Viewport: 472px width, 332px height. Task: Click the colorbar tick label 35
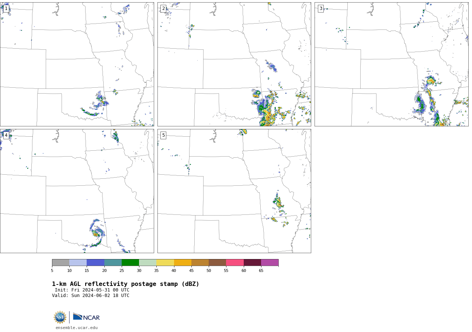coord(156,271)
